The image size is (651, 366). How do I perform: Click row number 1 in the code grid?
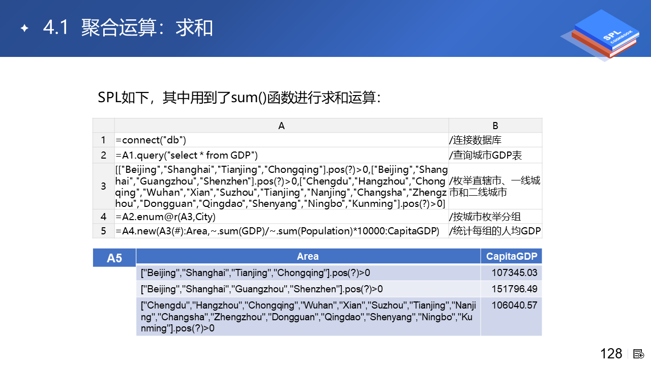(104, 140)
